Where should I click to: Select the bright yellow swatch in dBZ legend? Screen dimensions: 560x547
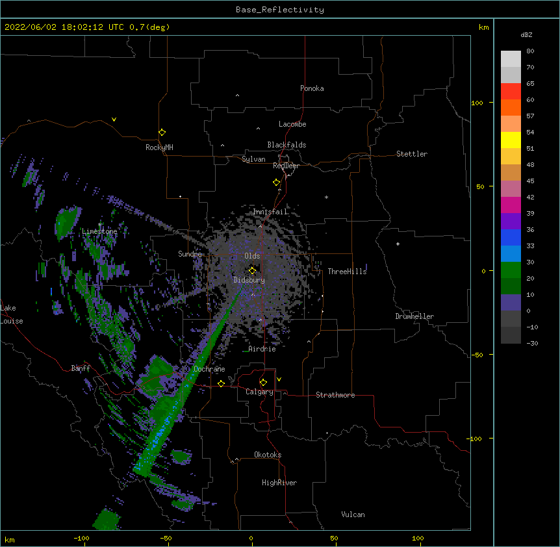511,140
